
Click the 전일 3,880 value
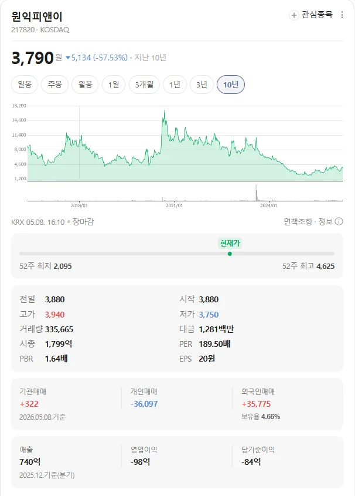54,299
